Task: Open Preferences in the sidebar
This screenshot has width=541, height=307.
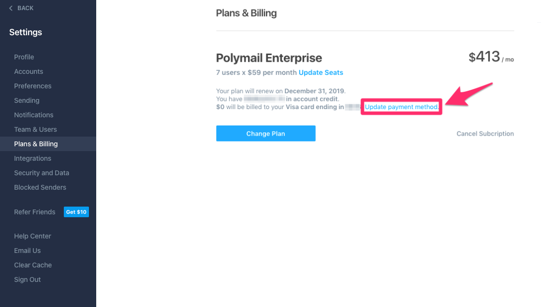Action: [x=33, y=86]
